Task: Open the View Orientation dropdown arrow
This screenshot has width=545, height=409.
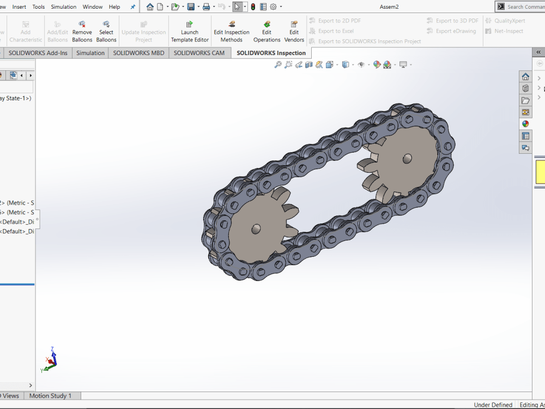Action: click(336, 64)
